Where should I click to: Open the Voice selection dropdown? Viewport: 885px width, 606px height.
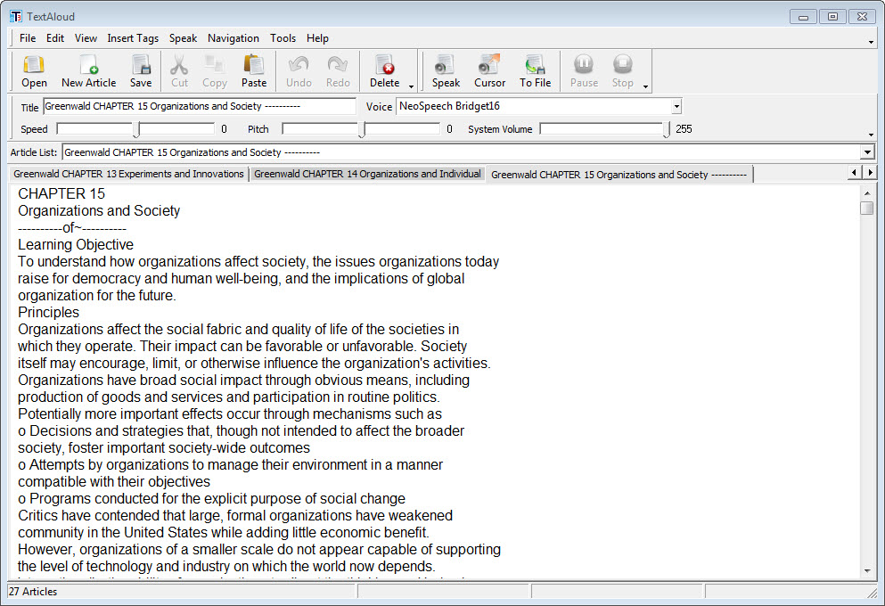pyautogui.click(x=676, y=106)
